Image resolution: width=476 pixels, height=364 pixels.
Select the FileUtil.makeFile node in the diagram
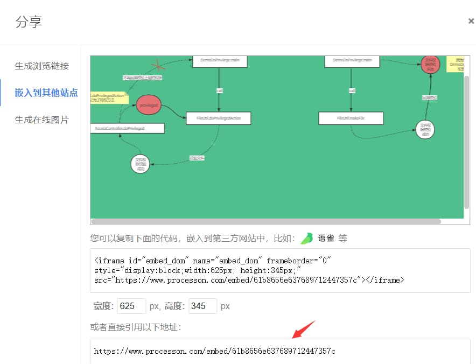click(x=351, y=118)
